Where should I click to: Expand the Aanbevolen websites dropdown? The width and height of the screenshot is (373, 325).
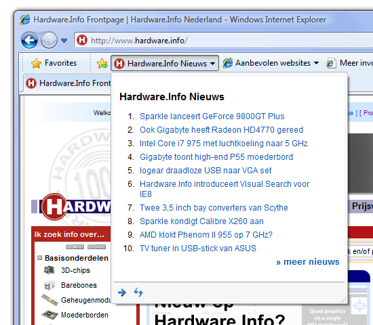[271, 63]
